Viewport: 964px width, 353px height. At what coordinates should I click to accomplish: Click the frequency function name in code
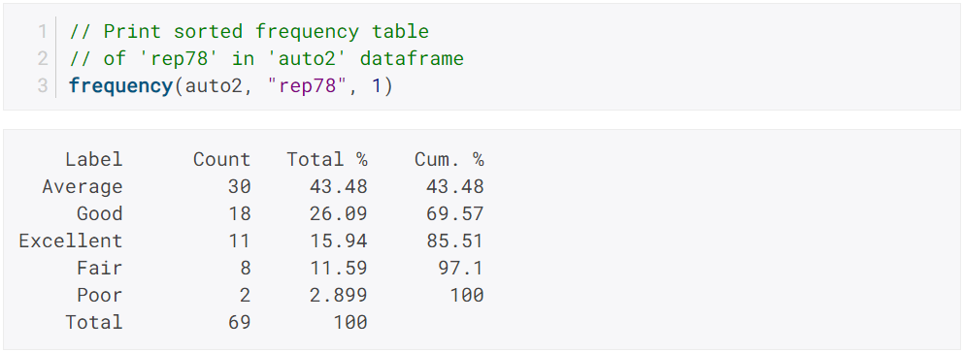click(x=120, y=85)
